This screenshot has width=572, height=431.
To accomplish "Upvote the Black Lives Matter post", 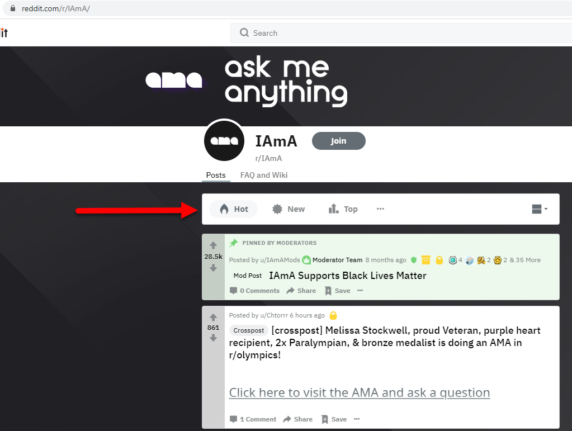I will (x=214, y=245).
